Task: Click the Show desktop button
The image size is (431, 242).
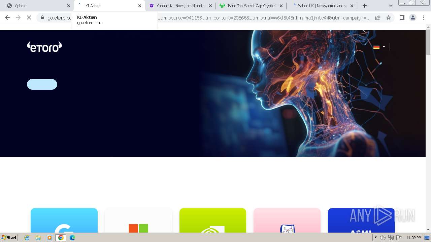Action: coord(427,238)
